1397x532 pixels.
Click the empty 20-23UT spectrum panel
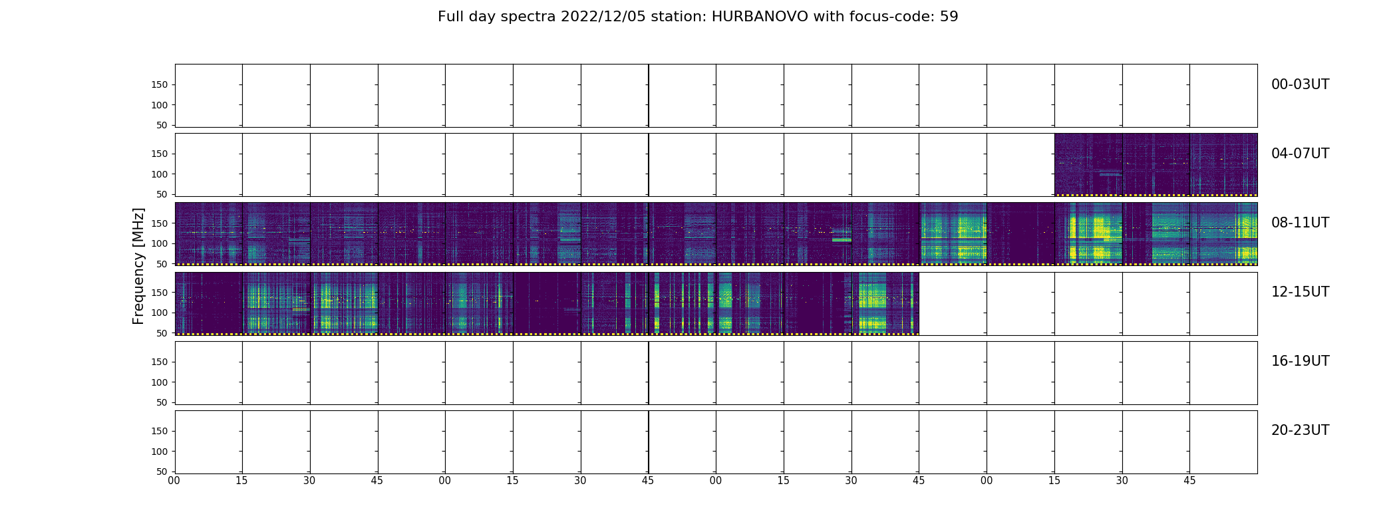coord(716,442)
